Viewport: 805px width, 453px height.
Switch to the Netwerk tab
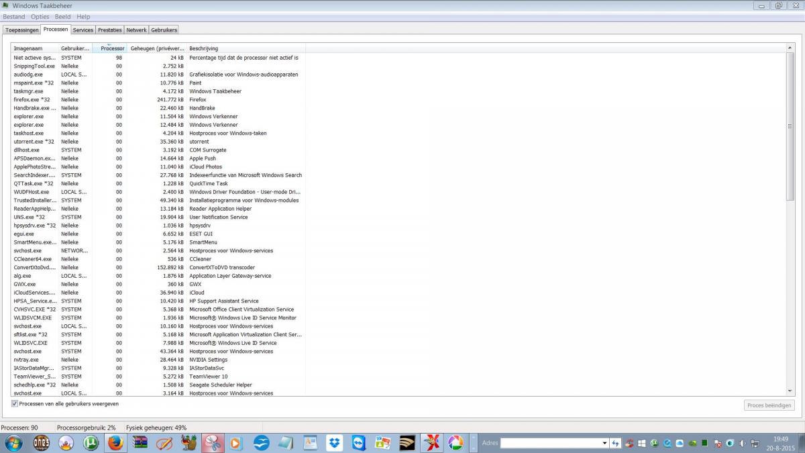[136, 30]
